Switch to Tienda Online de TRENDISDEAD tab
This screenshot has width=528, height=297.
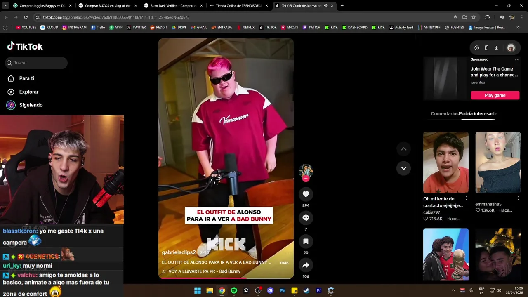pos(238,6)
